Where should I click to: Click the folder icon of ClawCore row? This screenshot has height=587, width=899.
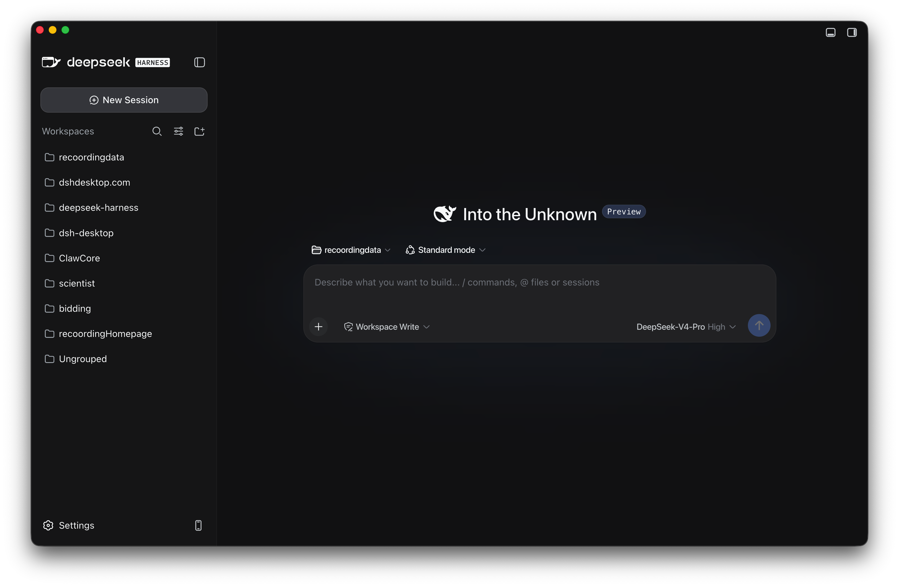[x=50, y=258]
